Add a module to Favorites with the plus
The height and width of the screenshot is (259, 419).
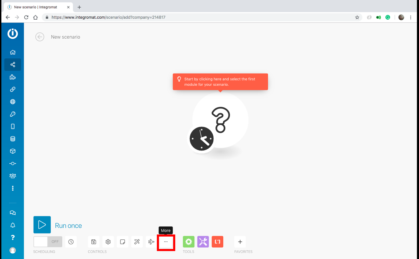pyautogui.click(x=240, y=242)
